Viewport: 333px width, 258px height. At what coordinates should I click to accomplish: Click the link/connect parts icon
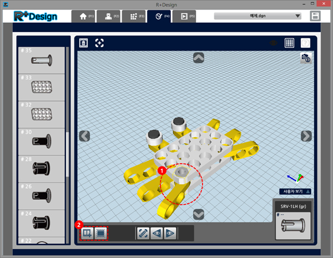click(143, 233)
